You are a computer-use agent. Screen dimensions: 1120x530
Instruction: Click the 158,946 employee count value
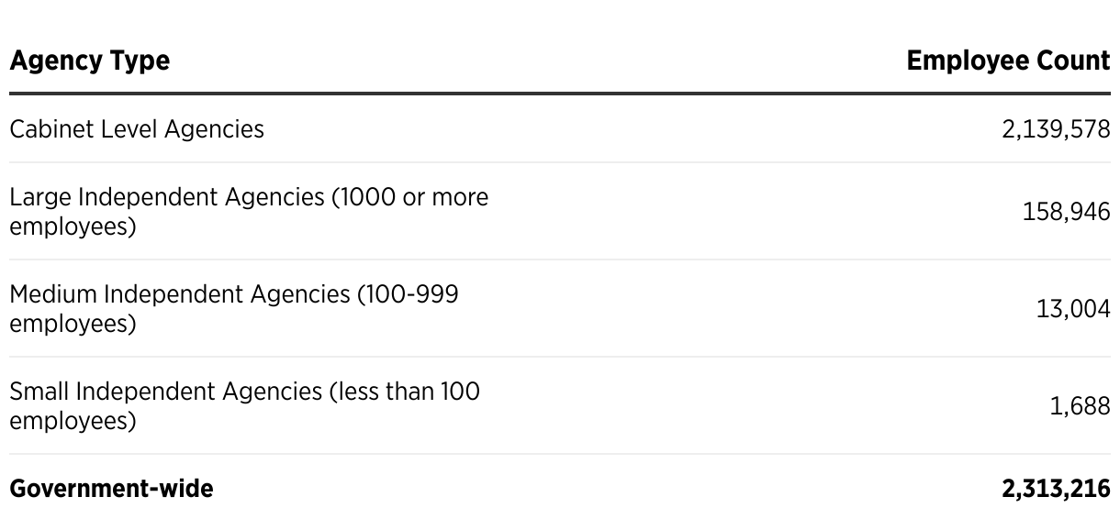click(1066, 213)
